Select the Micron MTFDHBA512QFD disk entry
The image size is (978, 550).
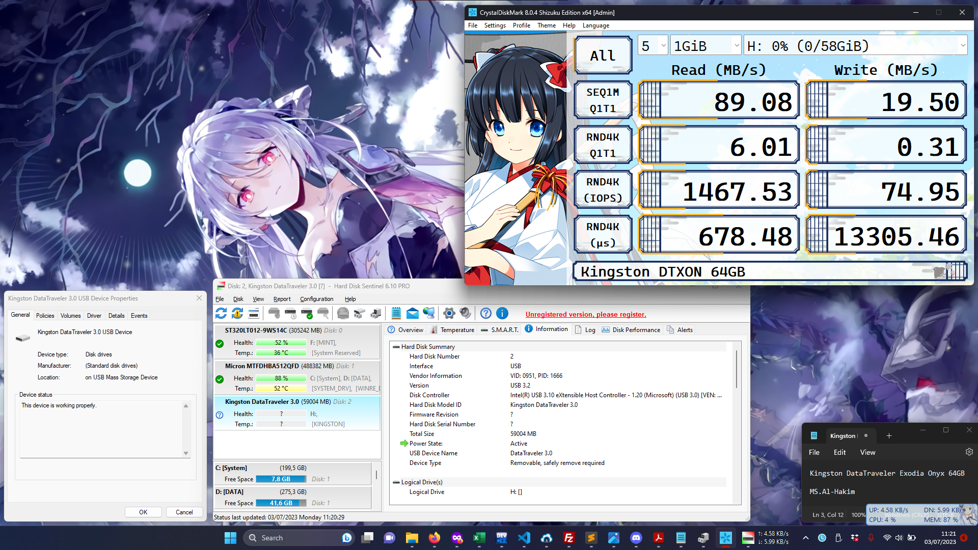coord(297,377)
